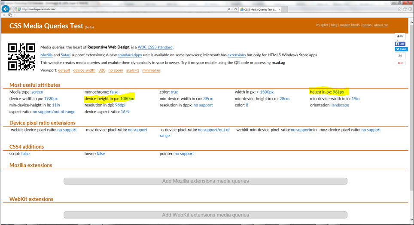The height and width of the screenshot is (225, 414).
Task: Click the Google +1 button
Action: pyautogui.click(x=400, y=63)
